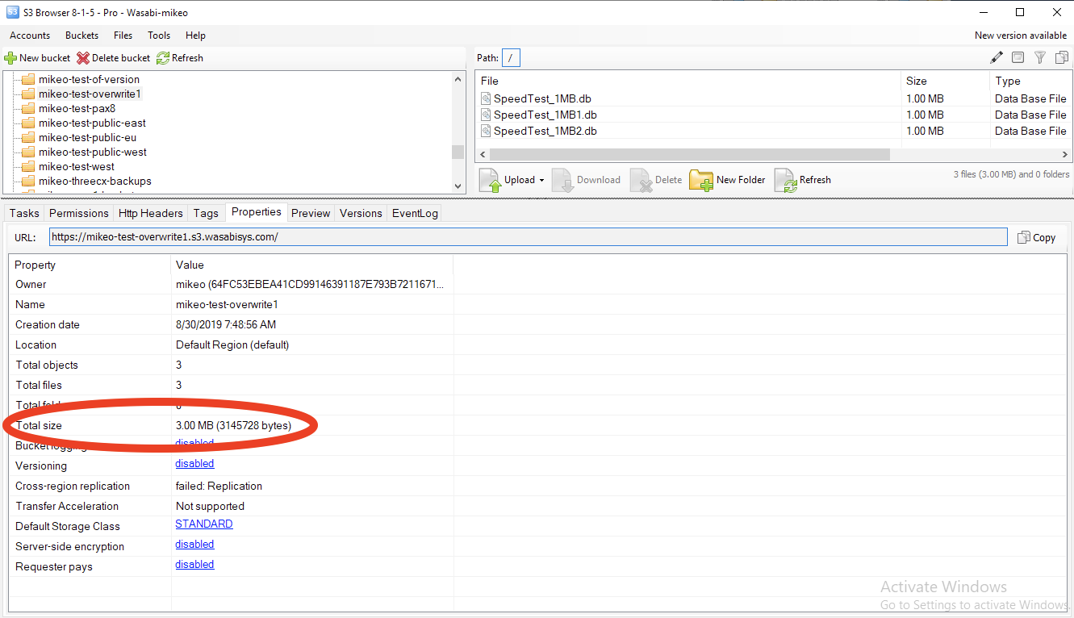Refresh the file list beside New Folder
This screenshot has height=618, width=1074.
pos(803,180)
